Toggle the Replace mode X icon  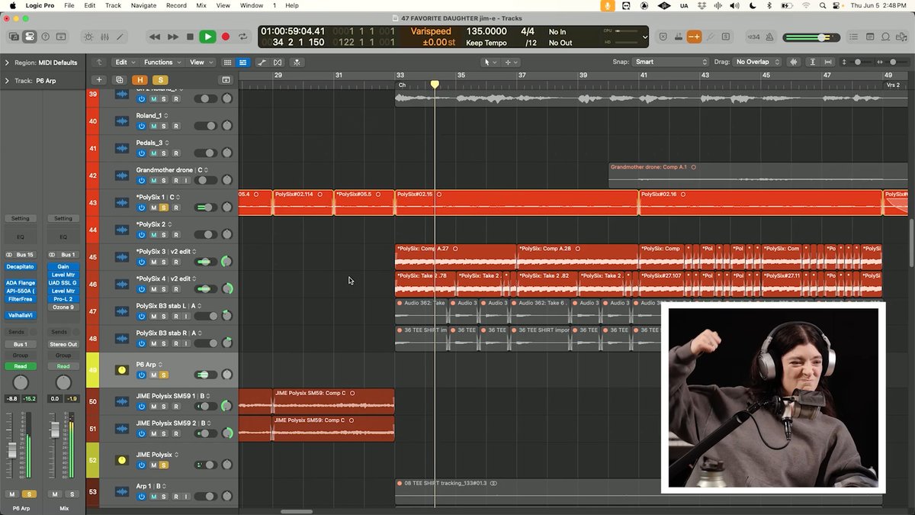[x=663, y=37]
